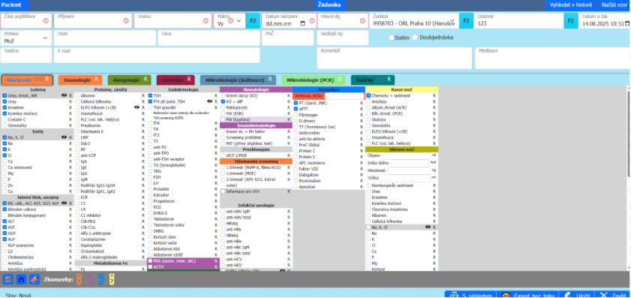Uncheck the Kreatinin checkbox under Ledviny
The image size is (631, 298).
pos(5,108)
